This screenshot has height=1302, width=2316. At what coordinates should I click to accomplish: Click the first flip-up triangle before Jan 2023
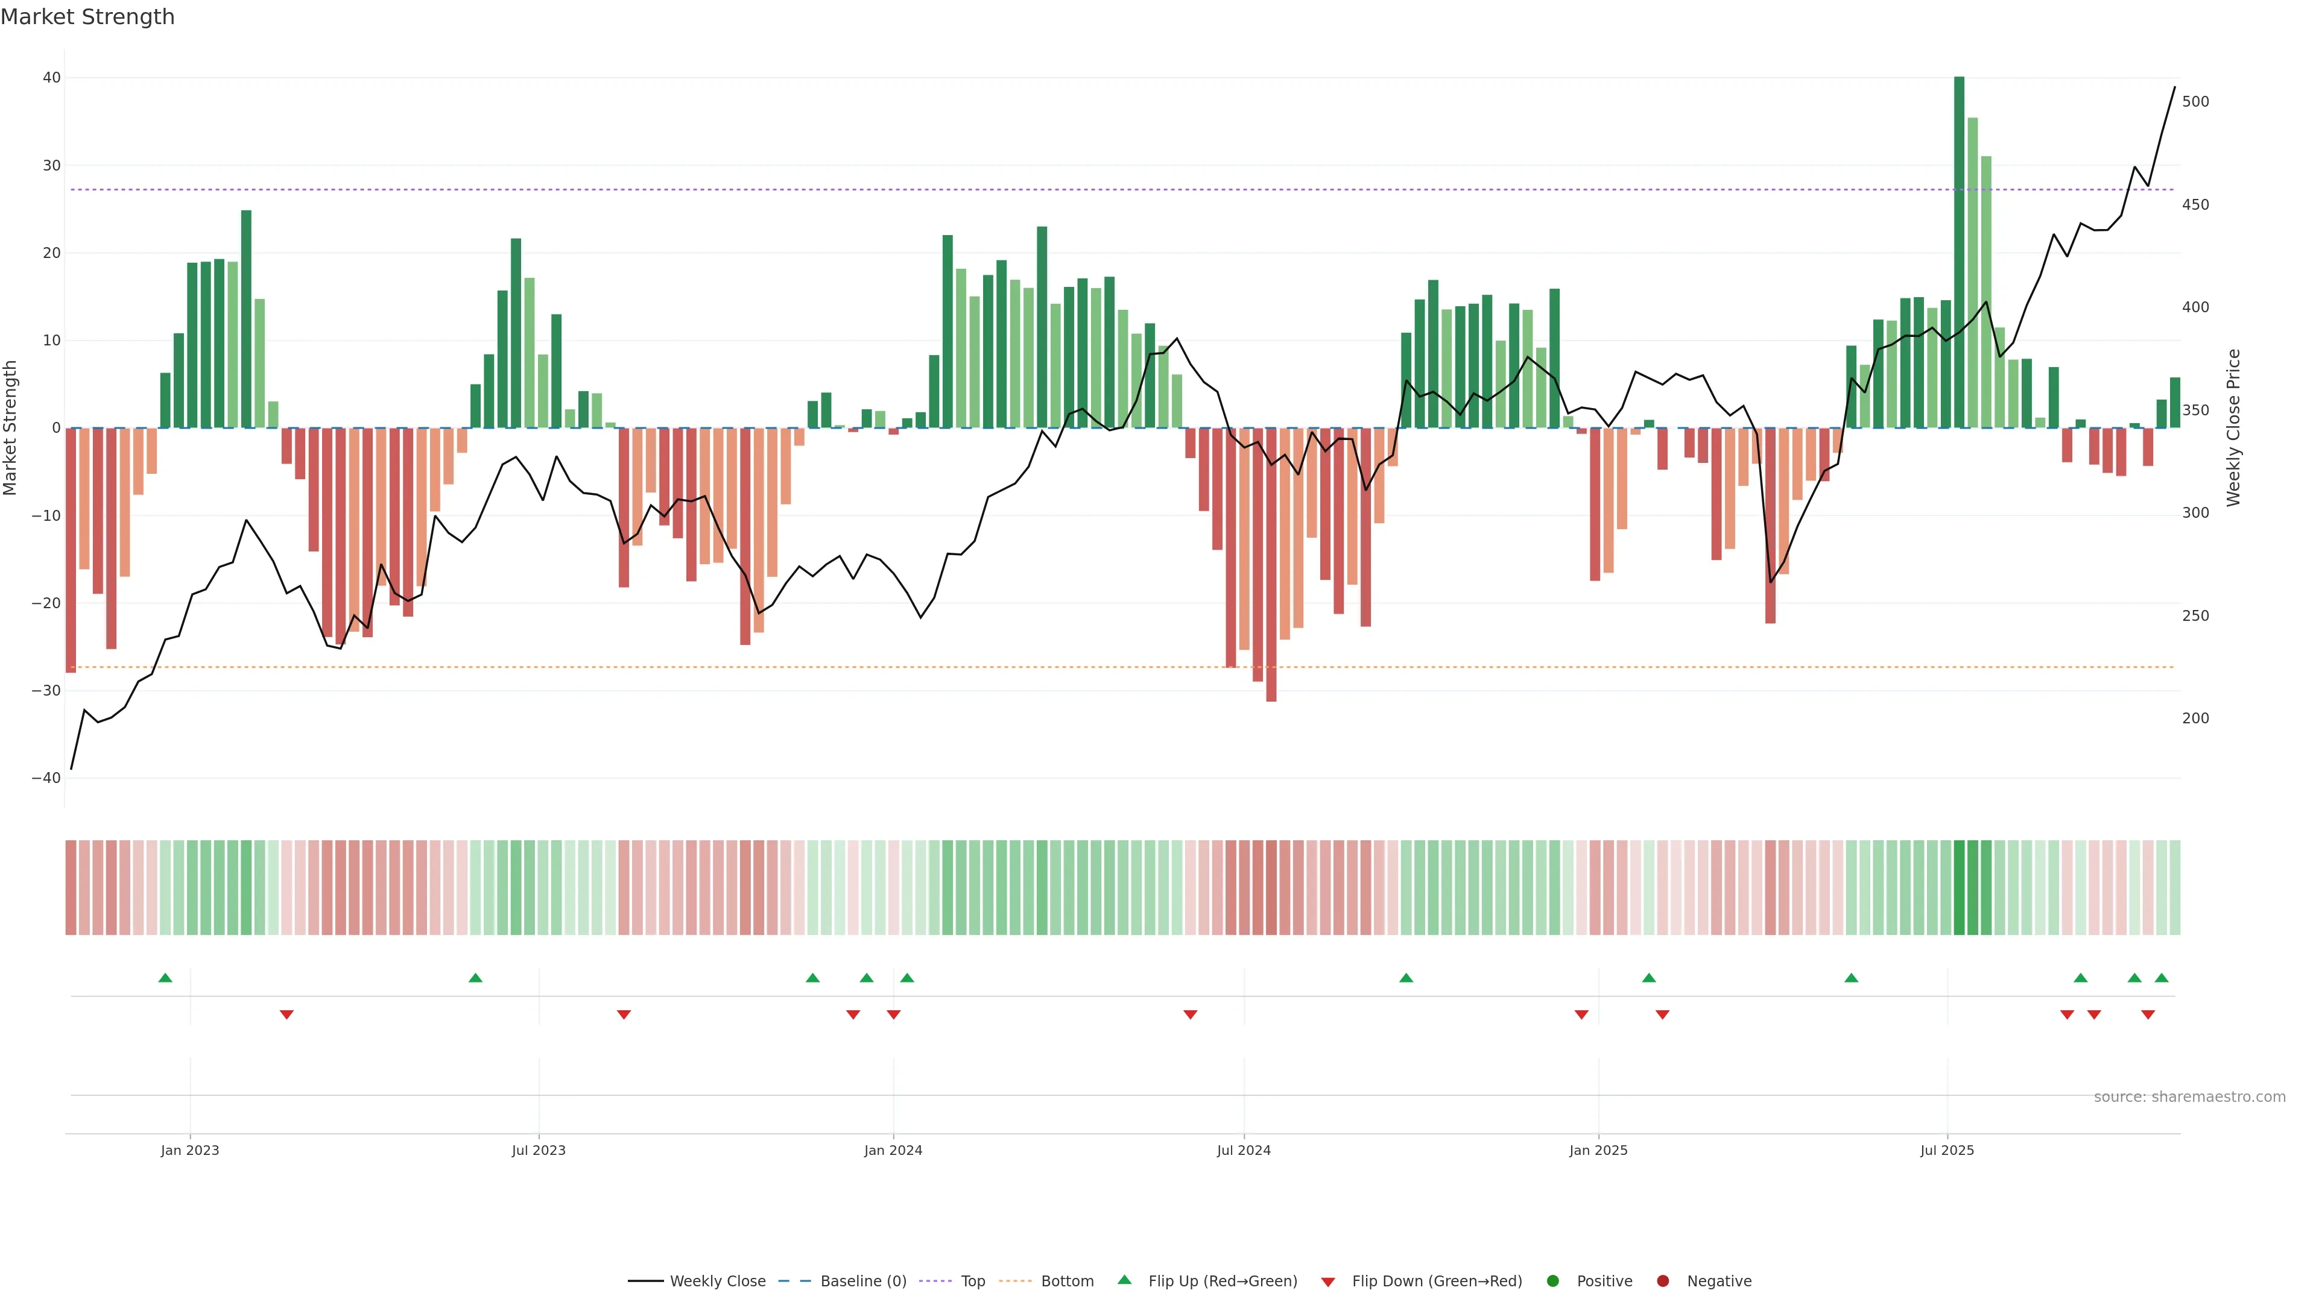(165, 978)
